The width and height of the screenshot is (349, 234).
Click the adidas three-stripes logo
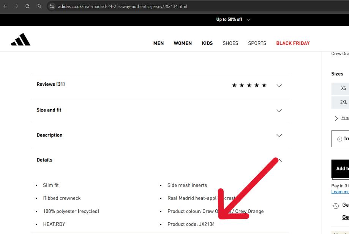point(21,39)
